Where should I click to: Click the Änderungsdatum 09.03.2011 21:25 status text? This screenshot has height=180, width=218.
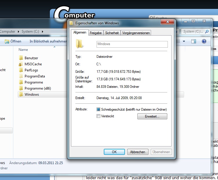coord(36,163)
